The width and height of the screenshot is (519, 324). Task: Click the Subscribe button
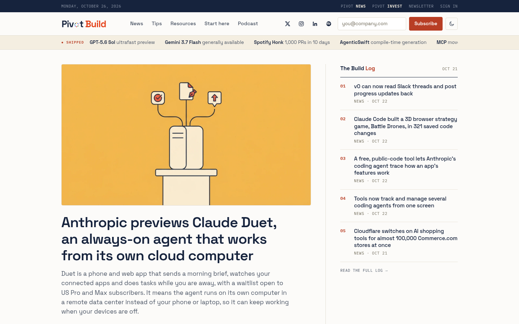tap(426, 24)
